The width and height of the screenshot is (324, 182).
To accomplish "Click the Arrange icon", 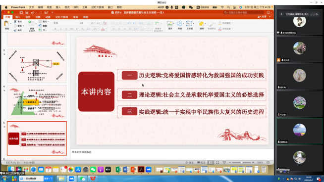I will [202, 24].
